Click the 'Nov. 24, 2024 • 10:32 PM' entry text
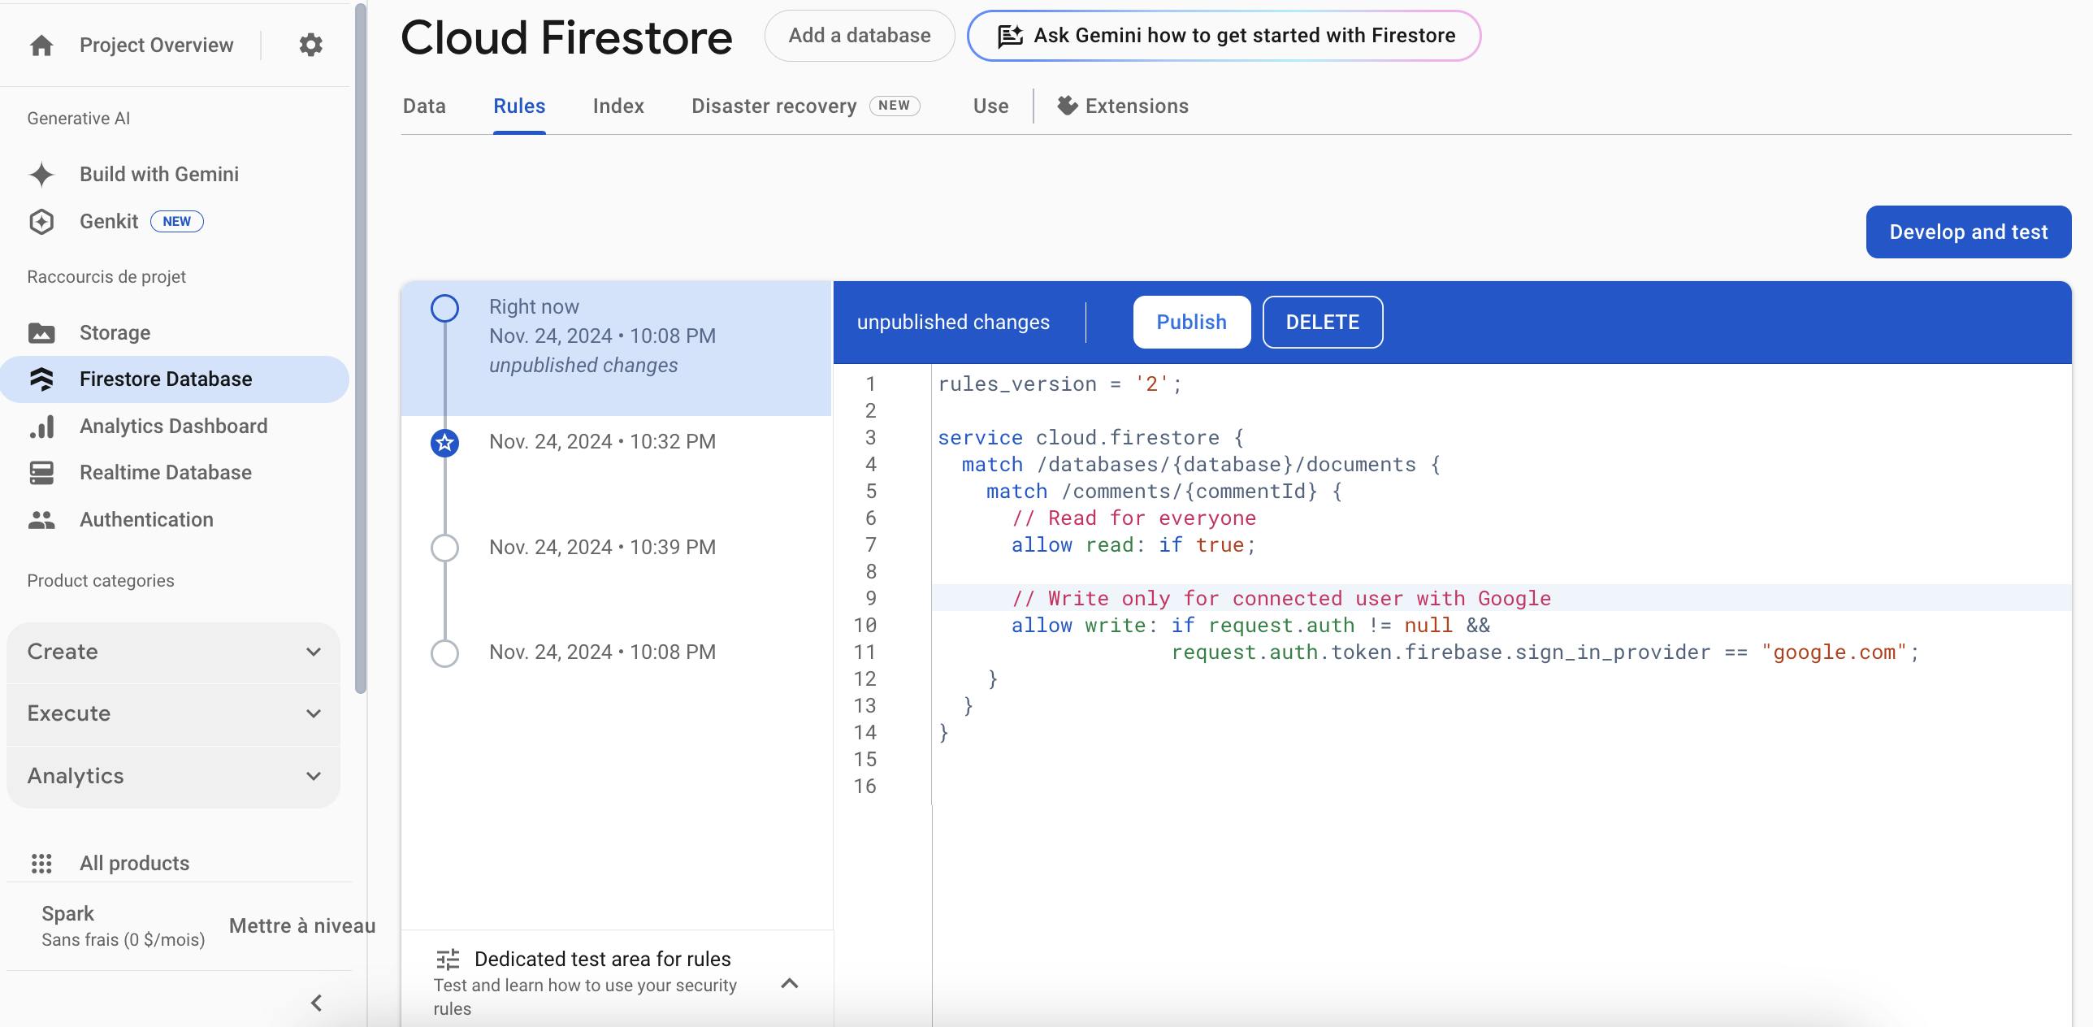The width and height of the screenshot is (2093, 1027). coord(602,442)
